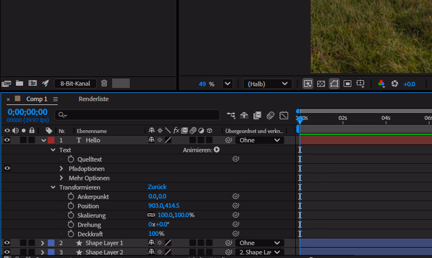Click the exposure adjustment aperture icon
The width and height of the screenshot is (432, 258).
click(x=395, y=84)
